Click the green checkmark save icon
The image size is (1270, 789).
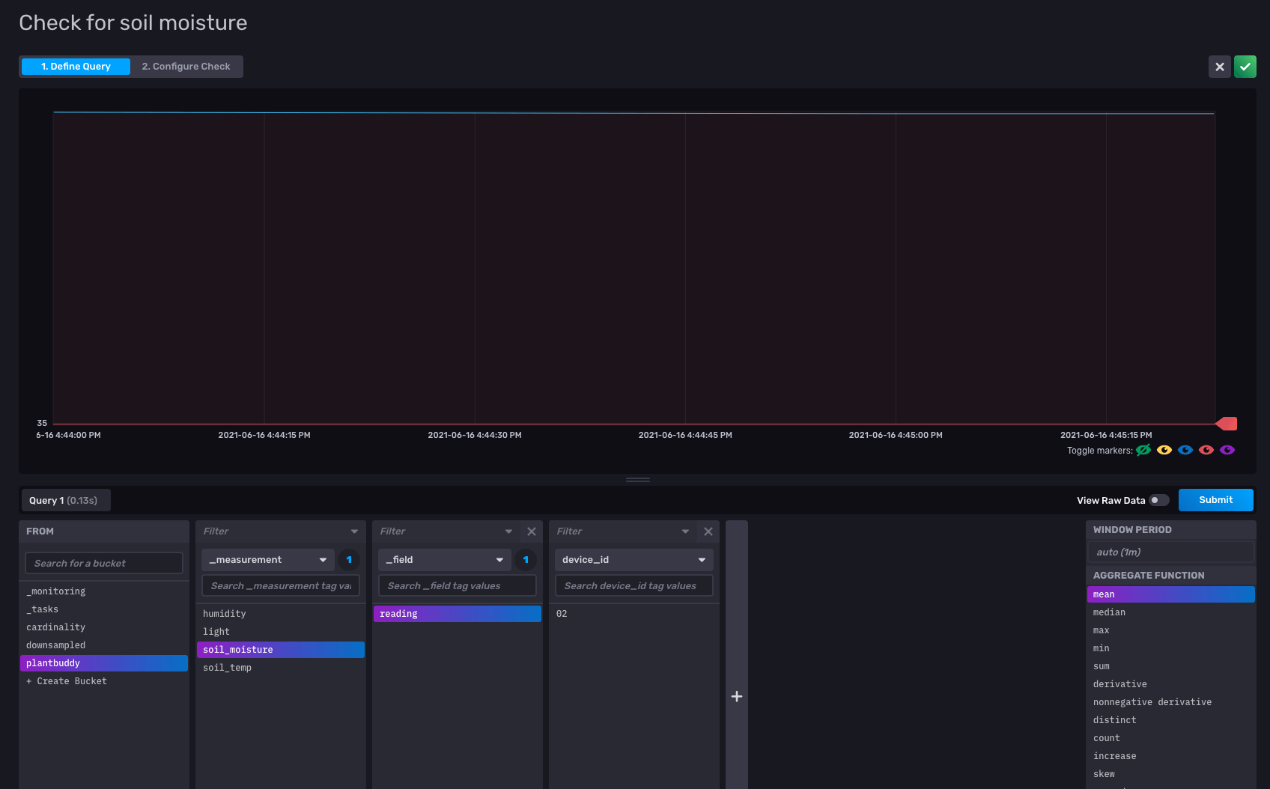pos(1245,67)
